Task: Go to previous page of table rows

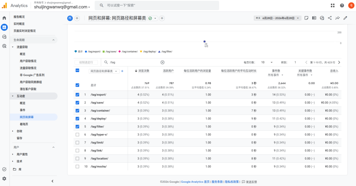Action: pyautogui.click(x=306, y=62)
